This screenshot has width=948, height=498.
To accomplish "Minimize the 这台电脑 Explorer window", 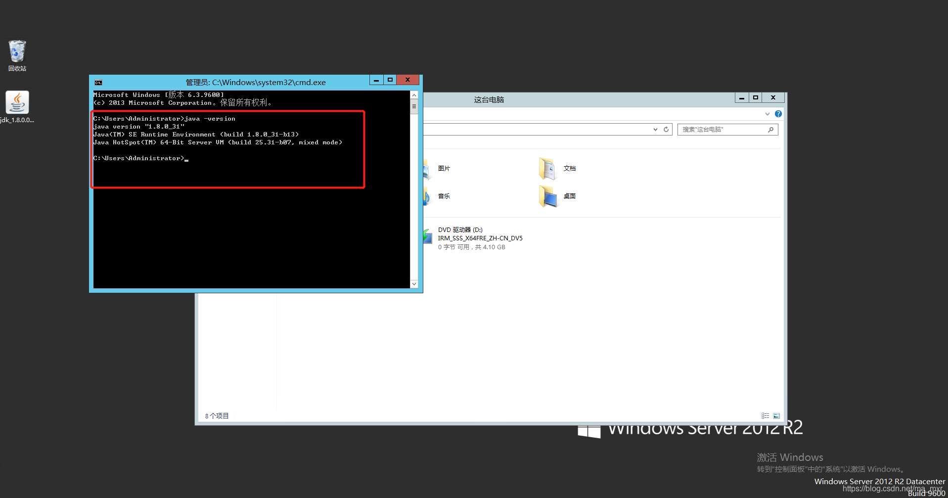I will [742, 98].
